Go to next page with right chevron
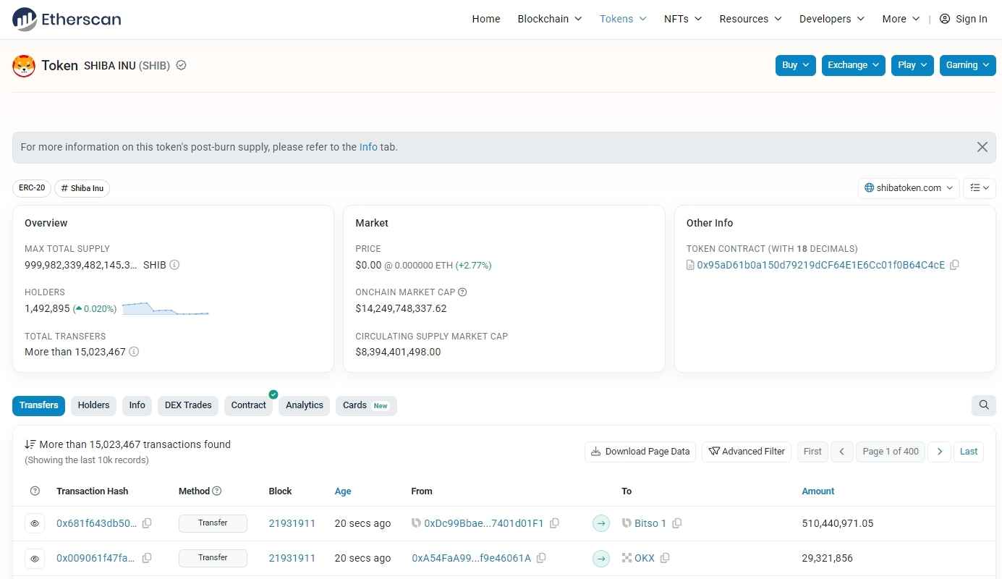Viewport: 1002px width, 579px height. pyautogui.click(x=939, y=452)
